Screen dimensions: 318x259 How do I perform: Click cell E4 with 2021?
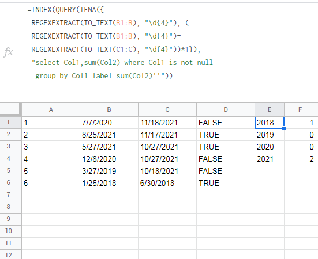[270, 159]
